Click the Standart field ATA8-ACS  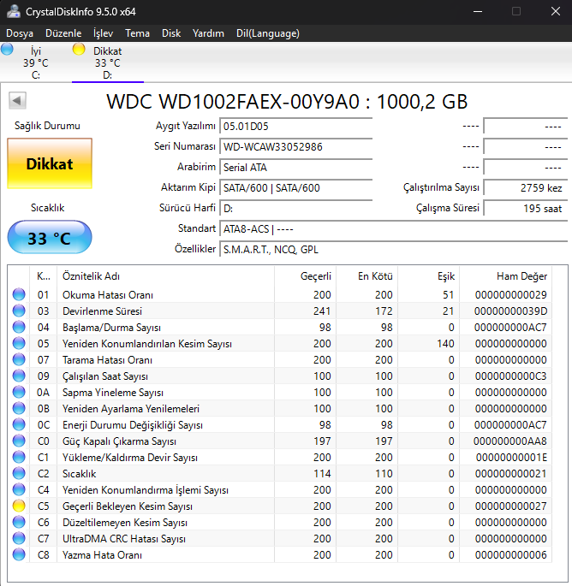click(394, 228)
